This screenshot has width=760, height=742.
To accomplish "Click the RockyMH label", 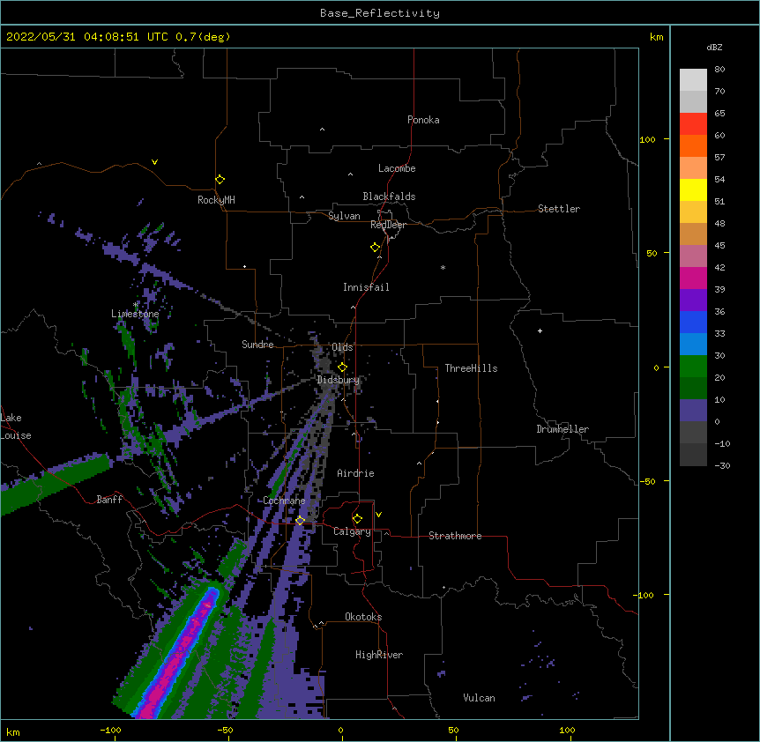I will pos(216,200).
